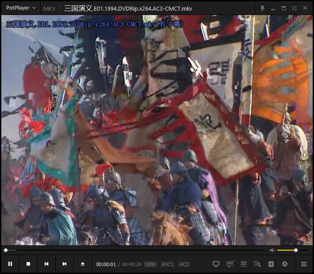This screenshot has width=314, height=274.
Task: Click the file name in the title bar
Action: 128,8
